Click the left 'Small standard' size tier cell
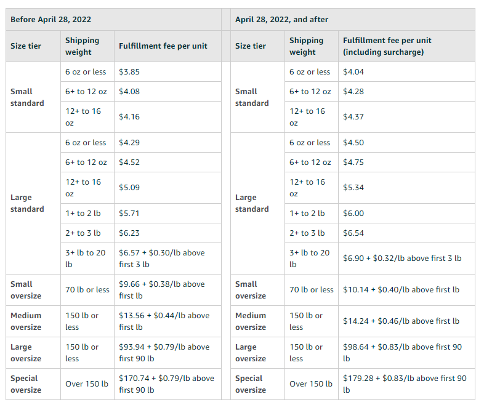The width and height of the screenshot is (484, 405). 27,97
